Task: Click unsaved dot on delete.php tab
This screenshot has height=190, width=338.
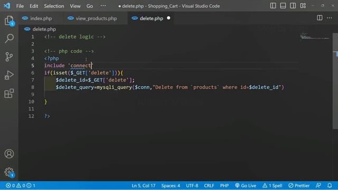Action: click(168, 18)
